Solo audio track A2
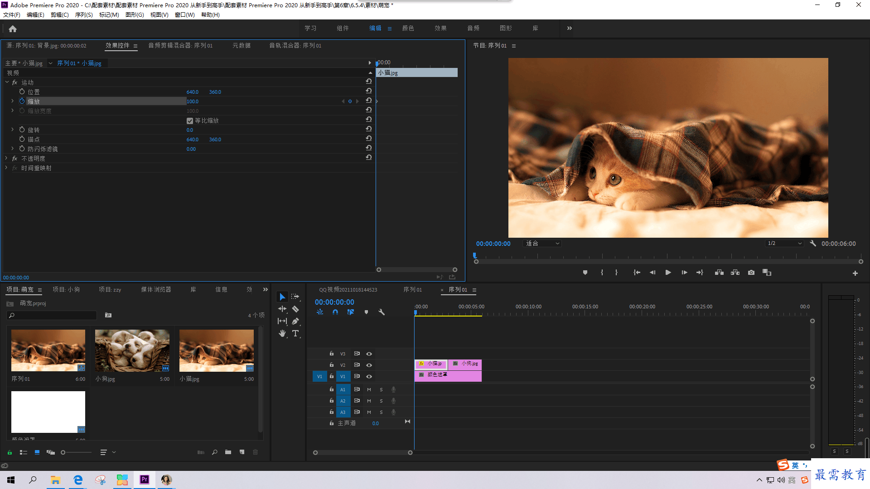870x489 pixels. coord(381,401)
